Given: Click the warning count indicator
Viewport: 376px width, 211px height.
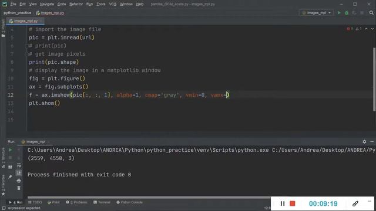Looking at the screenshot, I should (359, 29).
